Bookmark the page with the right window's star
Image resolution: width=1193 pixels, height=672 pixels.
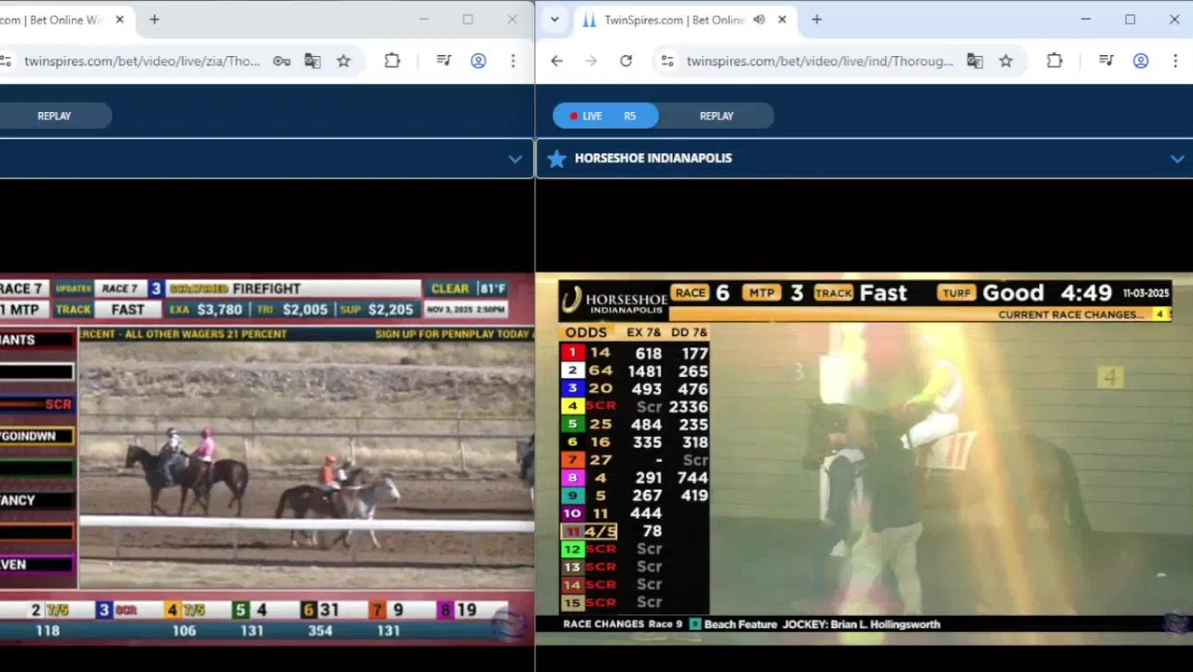pos(1005,61)
